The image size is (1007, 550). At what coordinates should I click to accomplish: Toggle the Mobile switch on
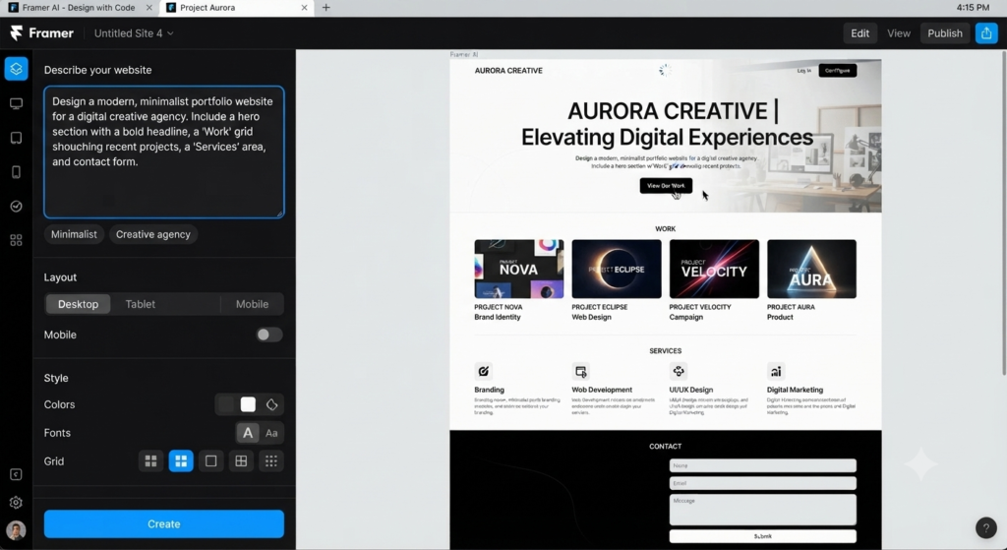click(269, 335)
